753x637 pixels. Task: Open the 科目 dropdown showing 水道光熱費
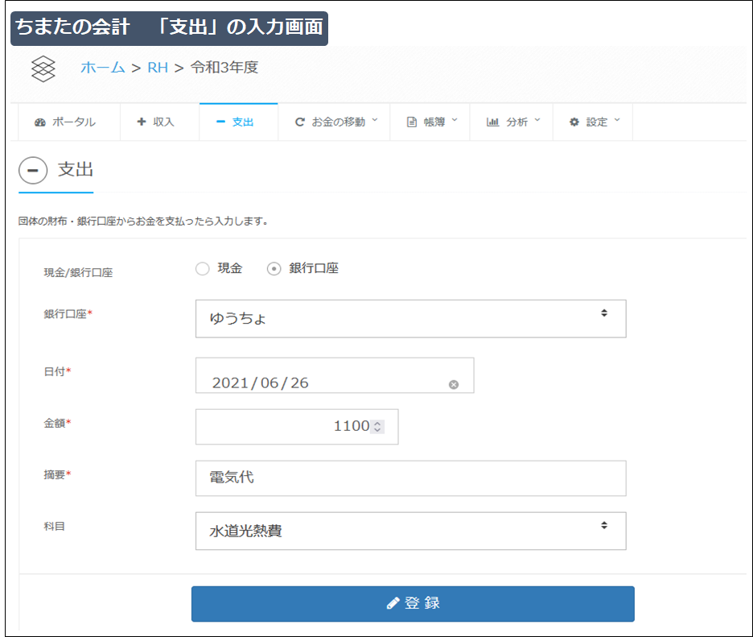pyautogui.click(x=411, y=531)
